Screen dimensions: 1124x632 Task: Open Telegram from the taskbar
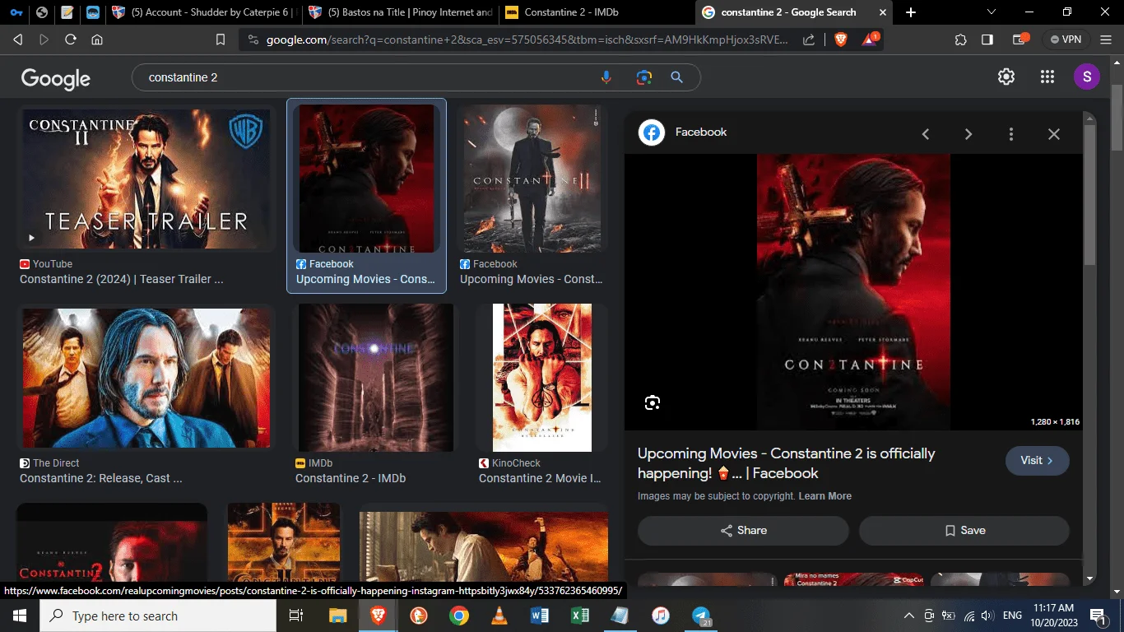click(x=701, y=616)
